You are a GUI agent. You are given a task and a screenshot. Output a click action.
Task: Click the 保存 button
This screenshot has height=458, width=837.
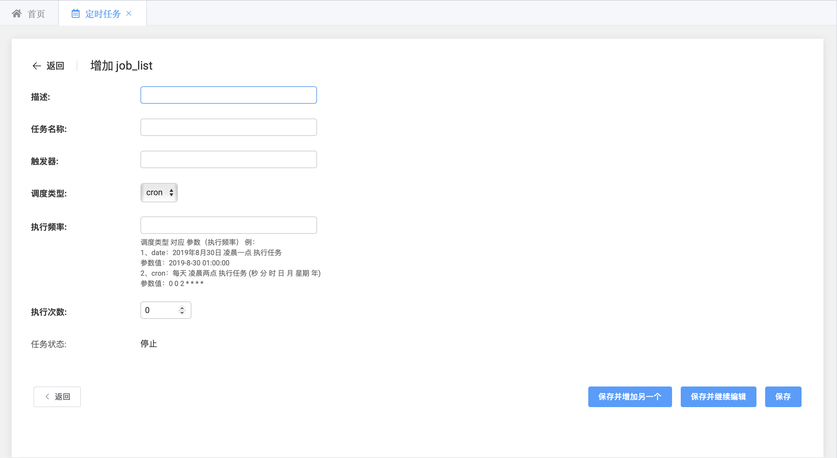(x=783, y=396)
